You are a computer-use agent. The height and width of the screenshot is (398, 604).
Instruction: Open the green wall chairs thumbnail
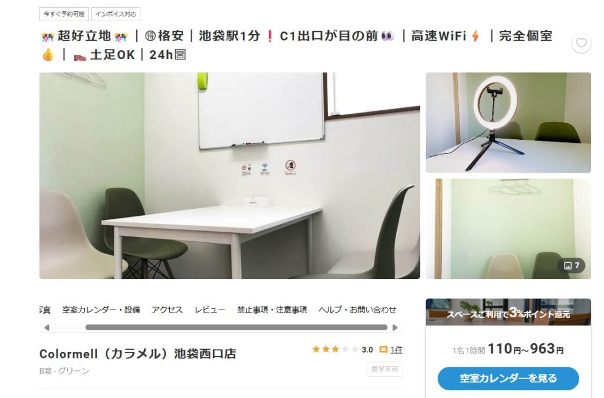point(508,229)
